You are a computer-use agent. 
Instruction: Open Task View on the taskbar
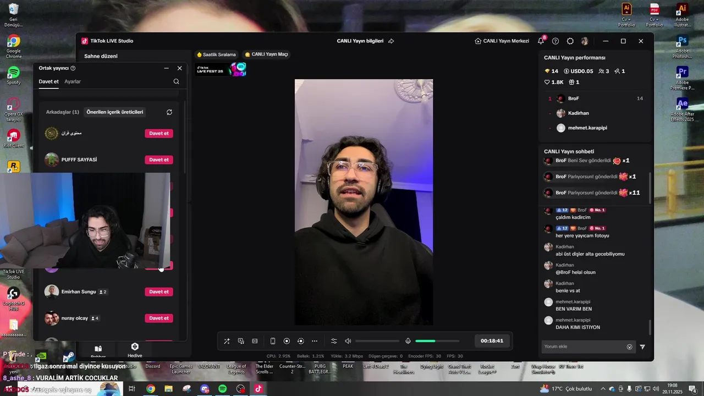pos(131,389)
